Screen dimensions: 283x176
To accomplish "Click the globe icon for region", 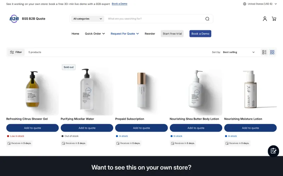I will (x=244, y=4).
